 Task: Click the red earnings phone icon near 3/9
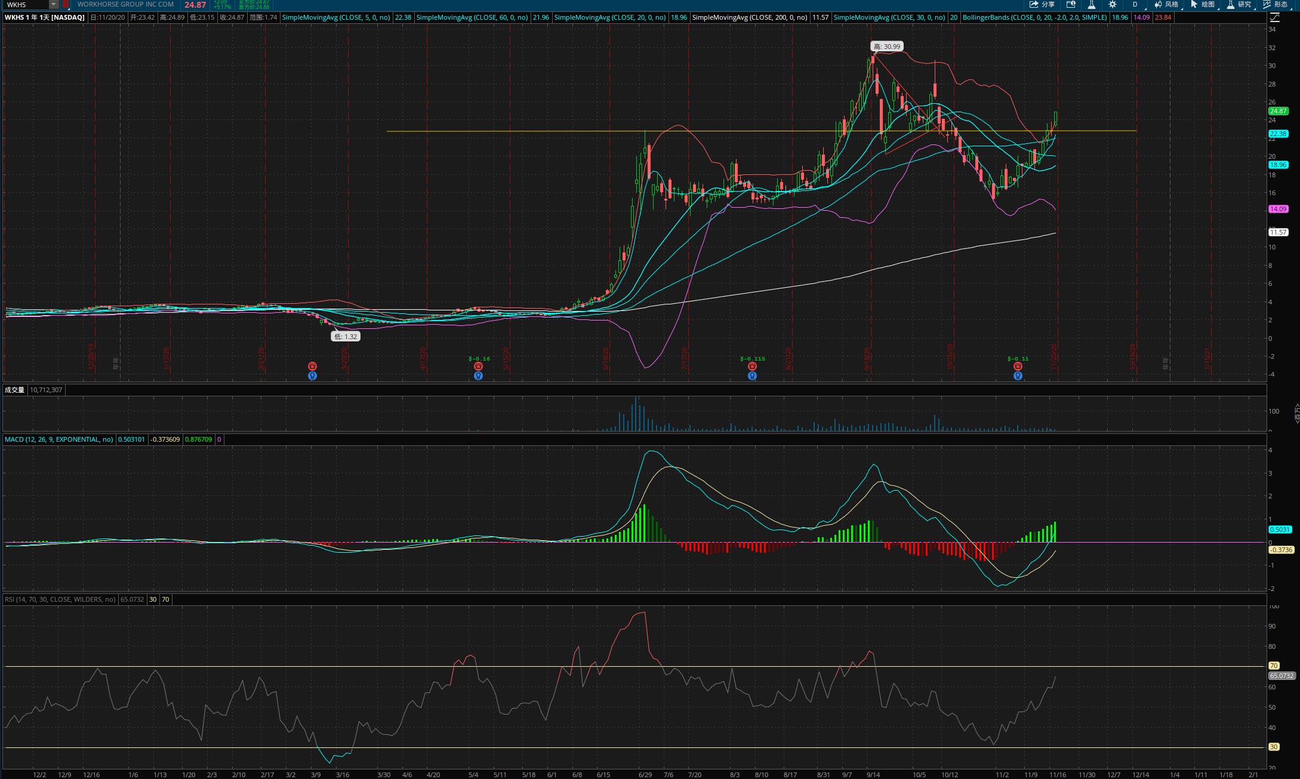tap(312, 366)
